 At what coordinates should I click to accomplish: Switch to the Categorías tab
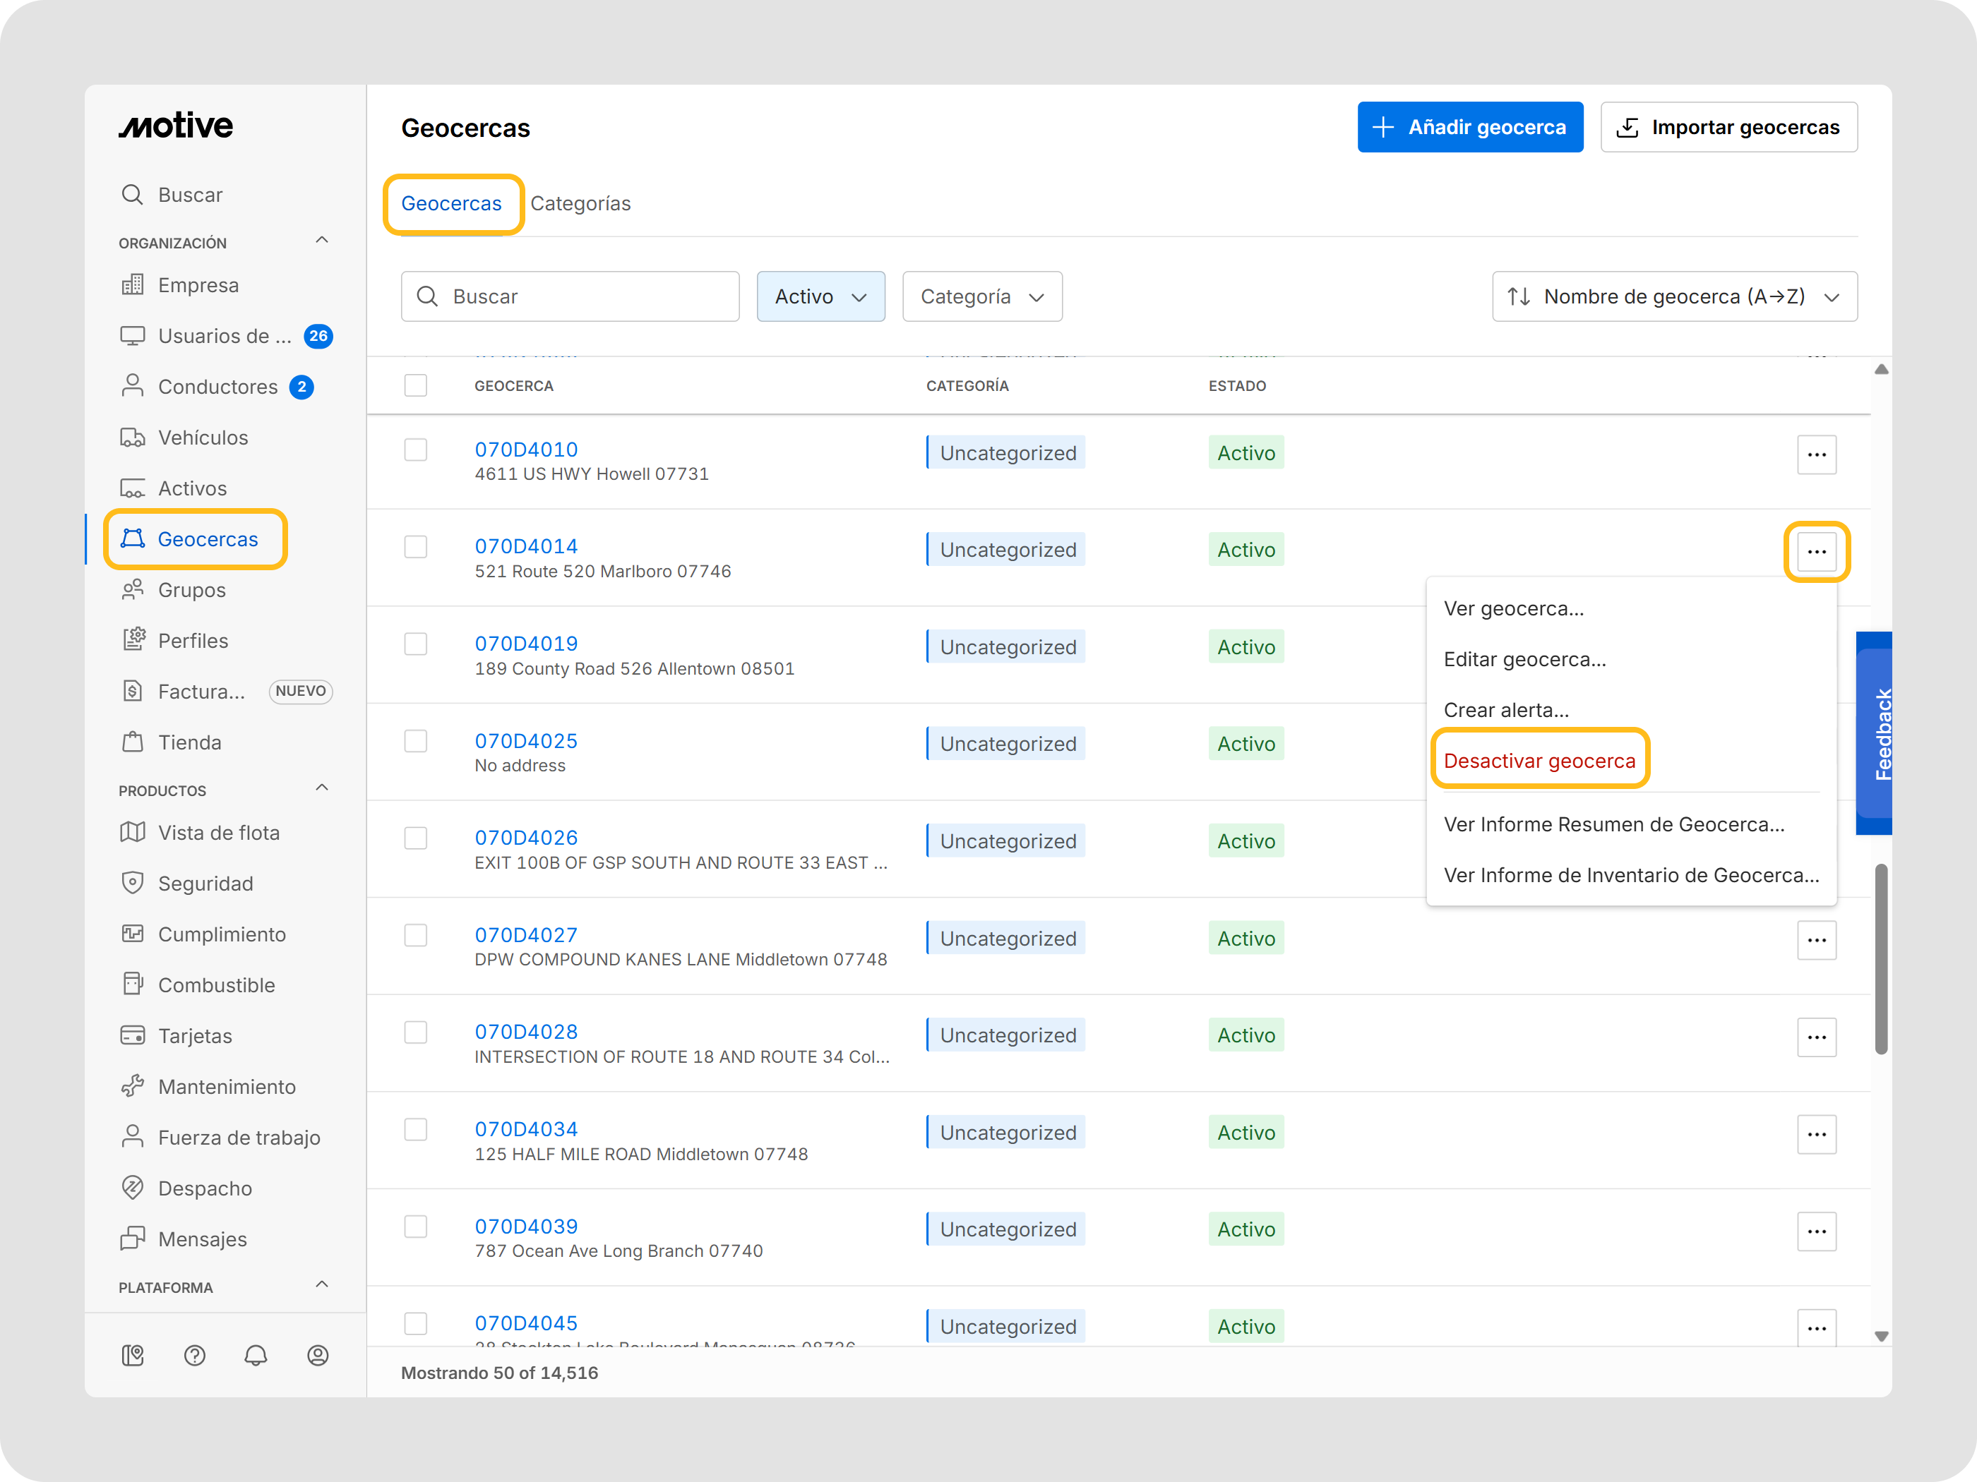tap(580, 204)
